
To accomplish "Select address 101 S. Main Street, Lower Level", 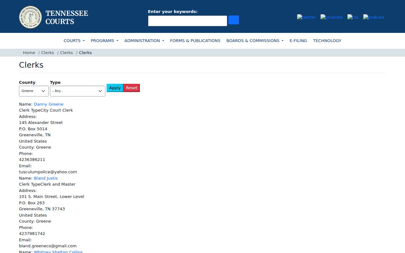I will point(52,196).
